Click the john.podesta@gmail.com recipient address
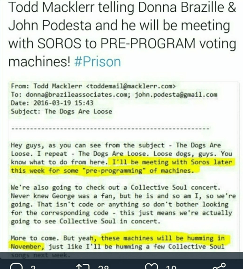Screen dimensions: 243x269 pyautogui.click(x=176, y=94)
